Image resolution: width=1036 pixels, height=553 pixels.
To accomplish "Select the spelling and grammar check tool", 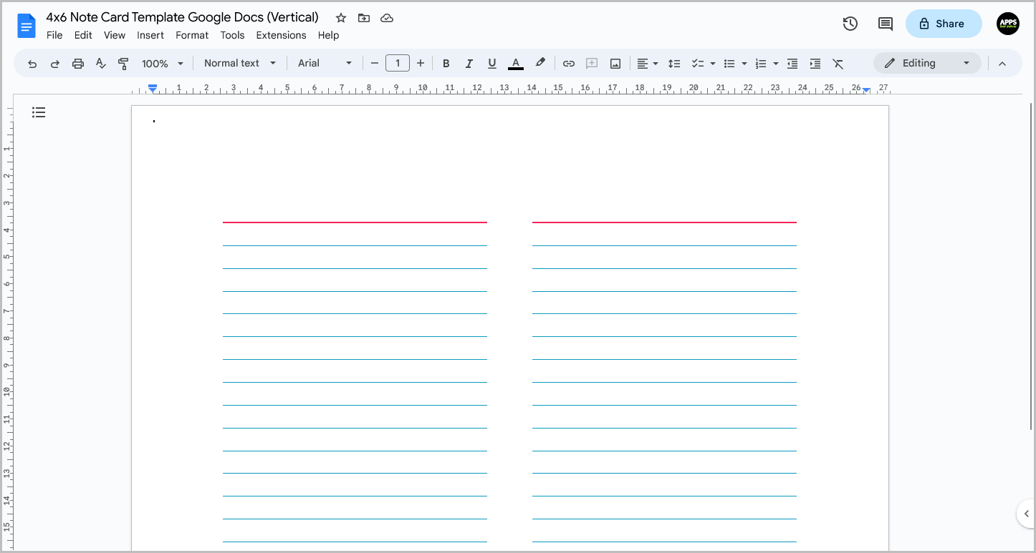I will pyautogui.click(x=100, y=63).
